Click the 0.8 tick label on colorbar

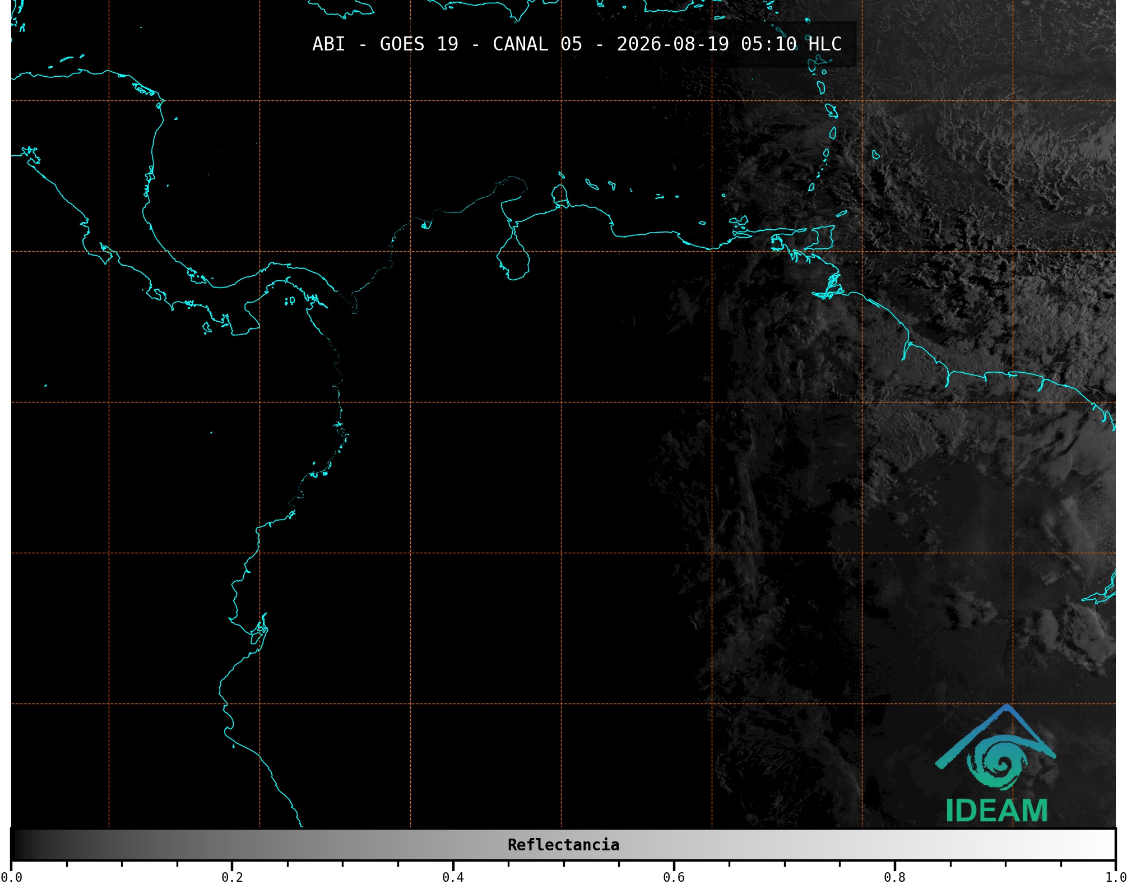coord(894,877)
